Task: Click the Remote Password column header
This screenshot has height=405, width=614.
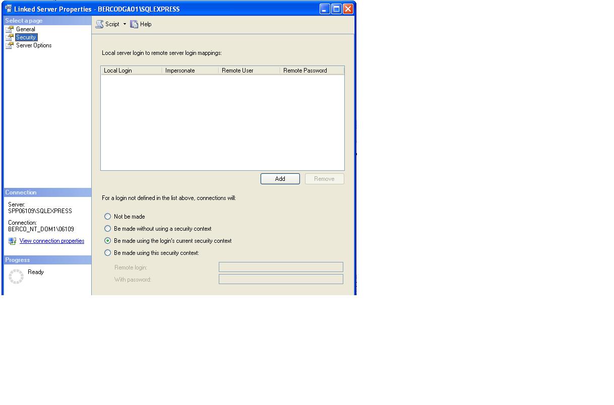Action: click(x=312, y=71)
